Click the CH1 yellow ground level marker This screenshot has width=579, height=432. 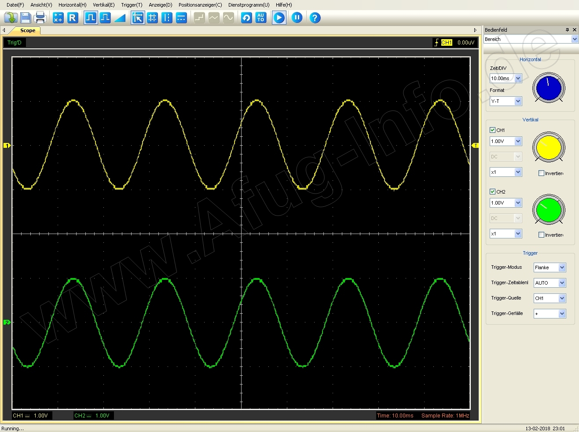click(x=7, y=145)
